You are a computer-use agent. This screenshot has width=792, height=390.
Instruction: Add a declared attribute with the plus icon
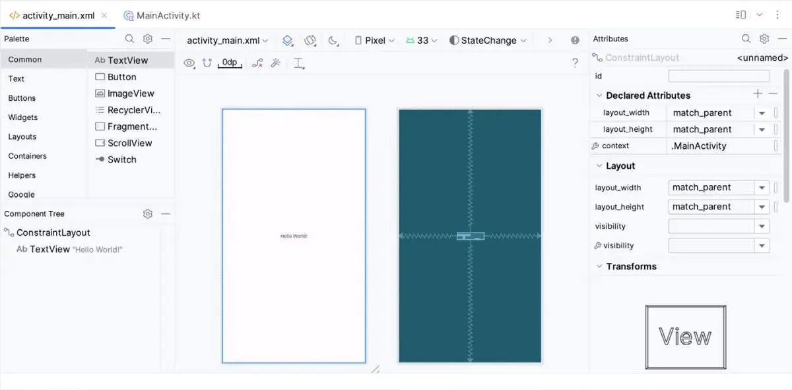(x=757, y=94)
